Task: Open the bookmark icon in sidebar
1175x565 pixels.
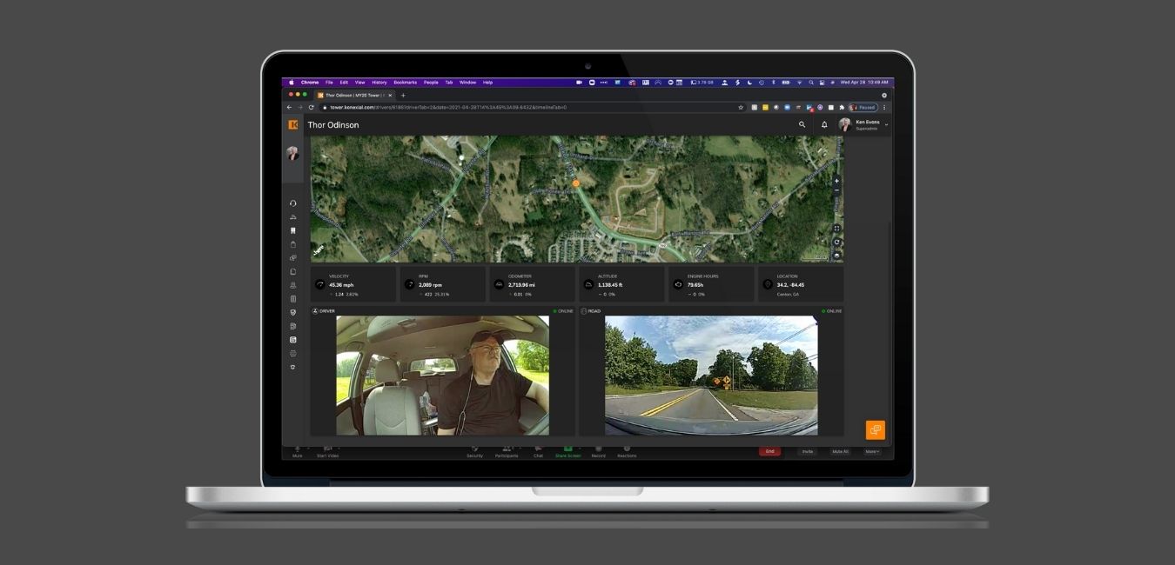Action: pyautogui.click(x=293, y=230)
